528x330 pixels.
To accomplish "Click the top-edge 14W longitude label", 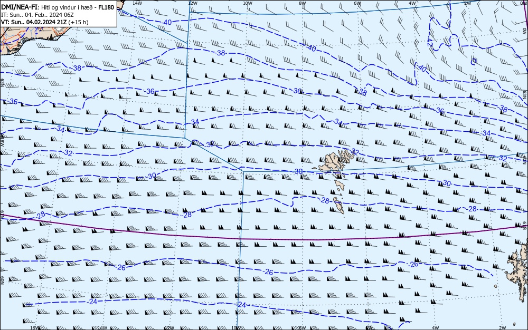I will click(137, 3).
